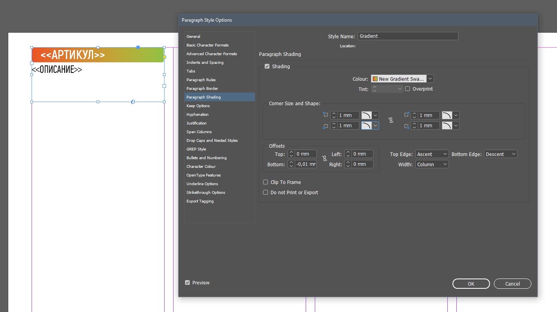Open the Tint dropdown
Screen dimensions: 557x312
coord(400,89)
